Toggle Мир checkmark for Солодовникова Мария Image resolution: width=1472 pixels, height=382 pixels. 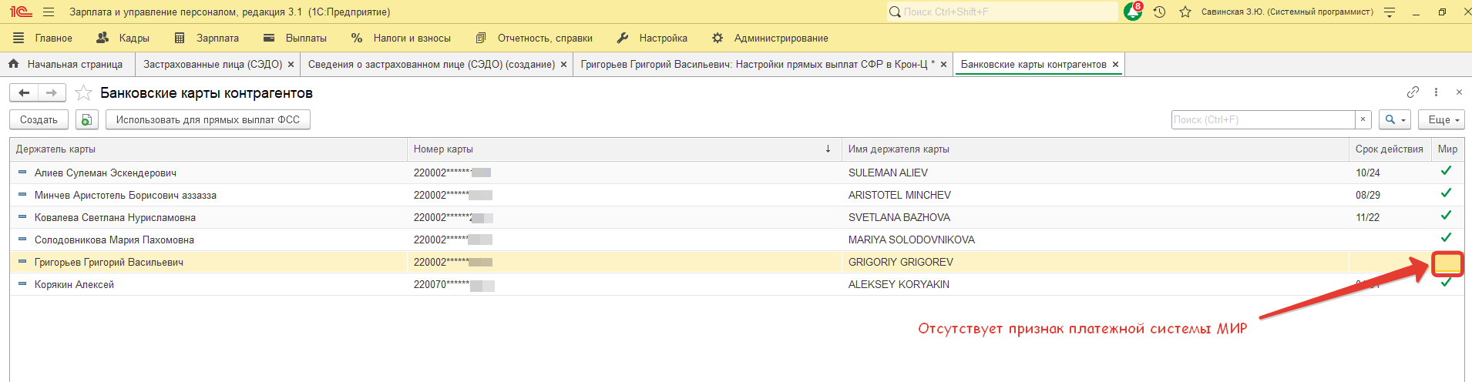pos(1446,239)
